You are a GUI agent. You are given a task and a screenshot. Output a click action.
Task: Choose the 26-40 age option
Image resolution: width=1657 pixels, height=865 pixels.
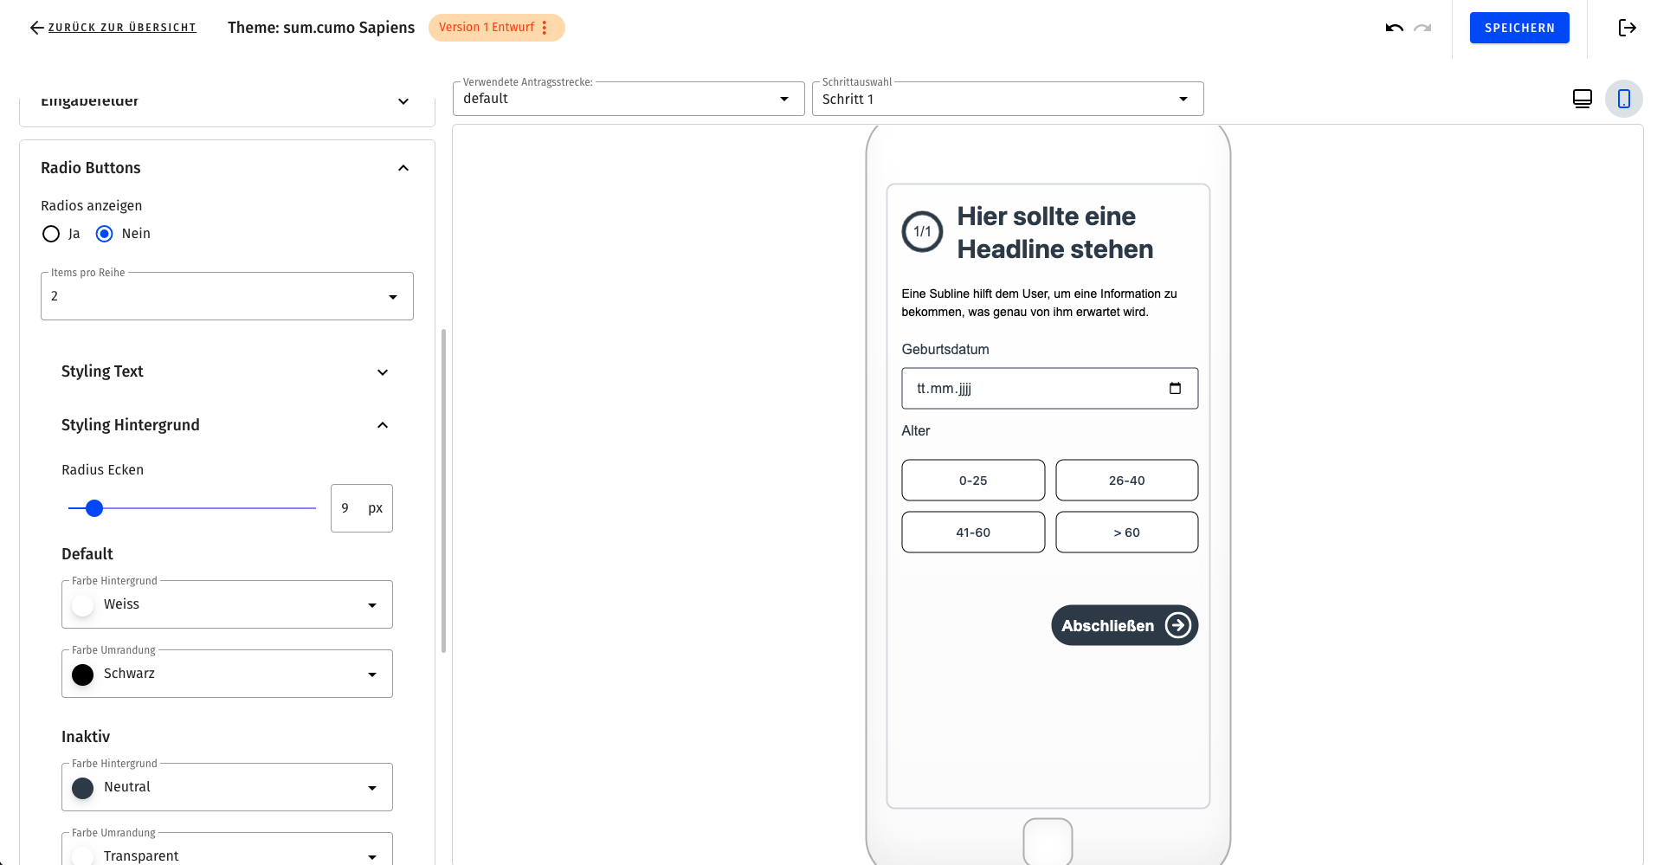(x=1126, y=481)
